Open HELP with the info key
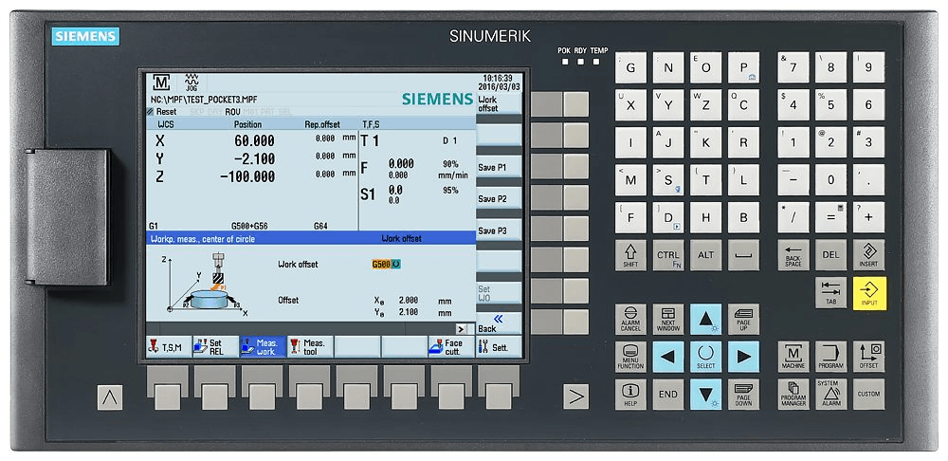The width and height of the screenshot is (948, 461). pos(630,395)
